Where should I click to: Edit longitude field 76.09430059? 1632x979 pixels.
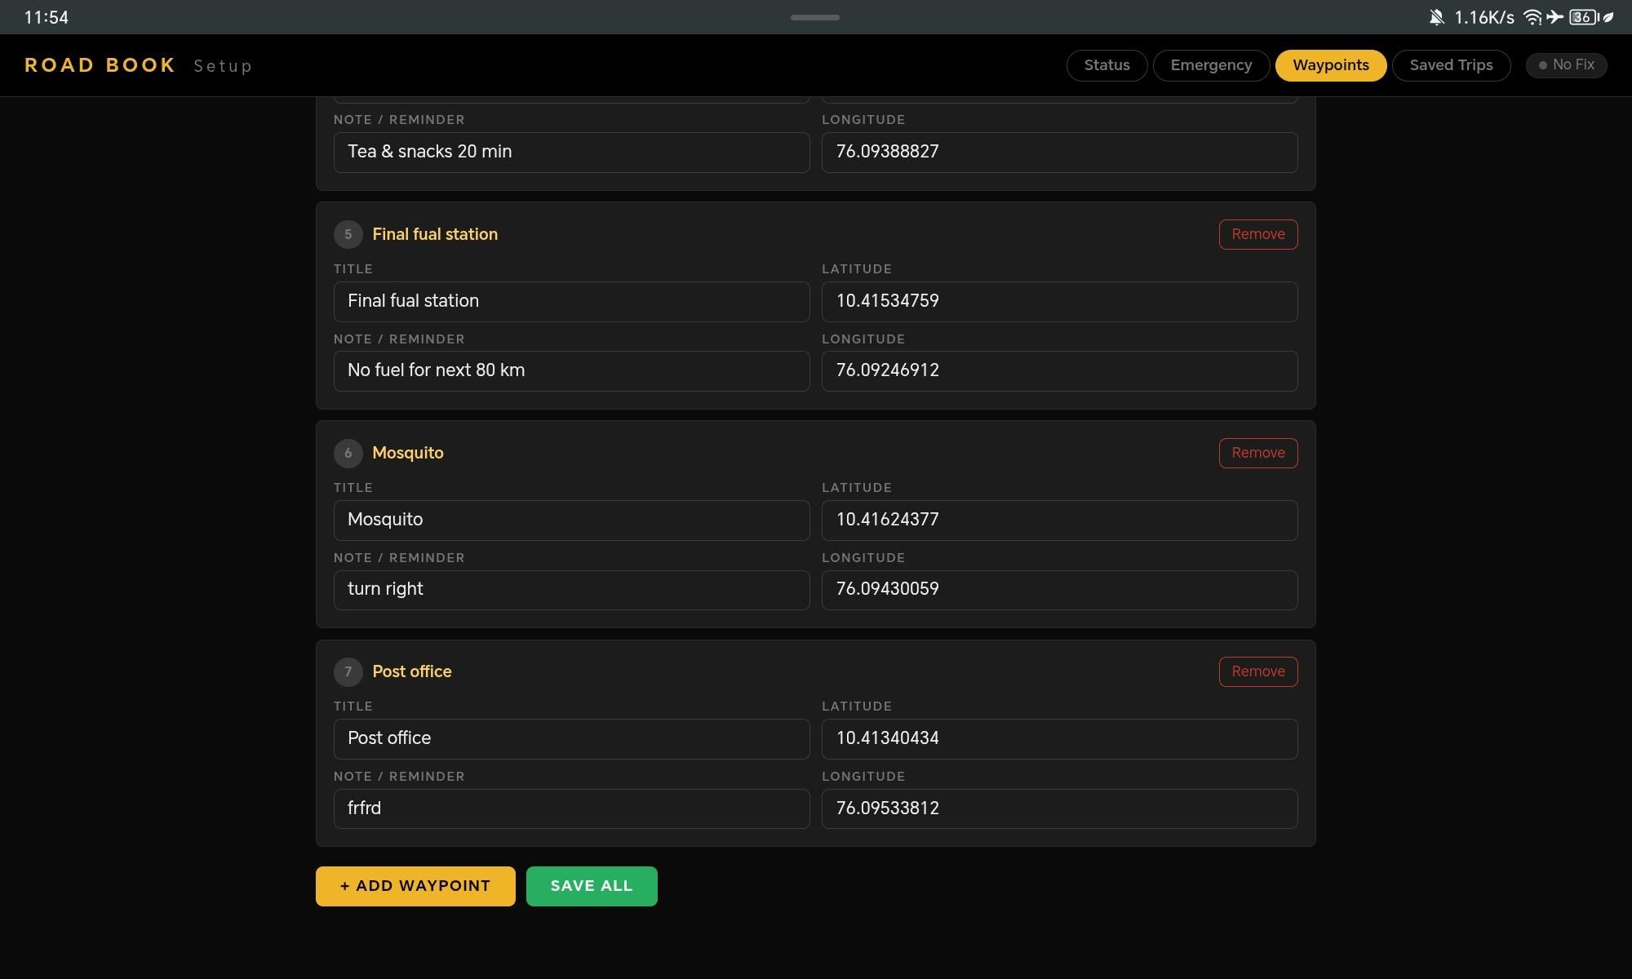(1059, 590)
